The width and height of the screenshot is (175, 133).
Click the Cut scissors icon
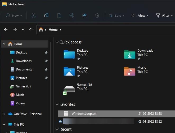(34, 15)
